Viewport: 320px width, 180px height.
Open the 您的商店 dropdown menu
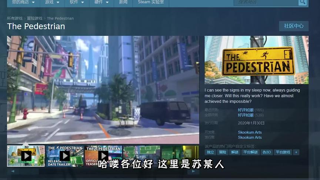pos(23,3)
